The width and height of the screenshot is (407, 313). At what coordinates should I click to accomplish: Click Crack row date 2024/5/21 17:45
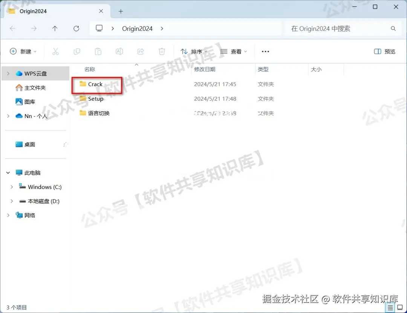point(215,84)
